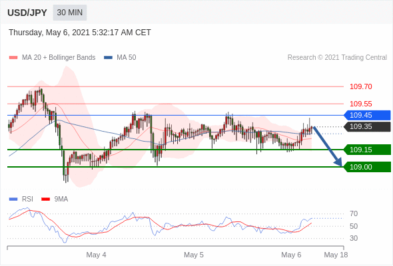Click the USD/JPY pair title
393x266 pixels.
[27, 13]
